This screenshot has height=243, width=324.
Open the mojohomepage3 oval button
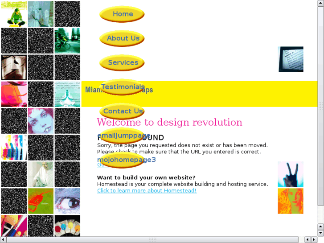tap(122, 160)
